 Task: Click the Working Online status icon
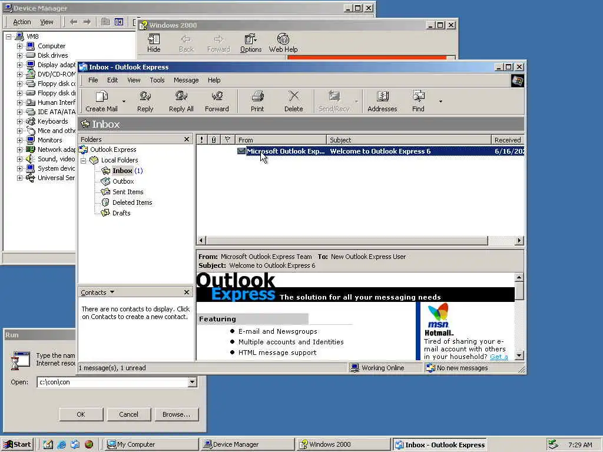[354, 368]
